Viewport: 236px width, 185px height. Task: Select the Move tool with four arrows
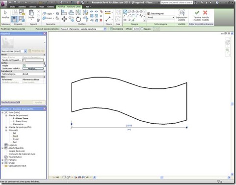(64, 19)
